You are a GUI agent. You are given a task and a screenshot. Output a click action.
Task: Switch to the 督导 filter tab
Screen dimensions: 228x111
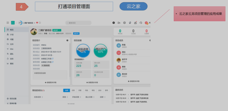pyautogui.click(x=107, y=90)
